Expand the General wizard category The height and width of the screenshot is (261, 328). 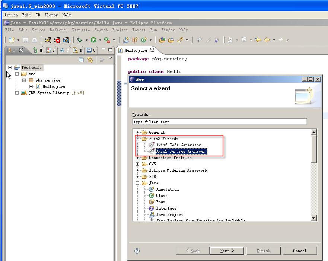point(137,132)
